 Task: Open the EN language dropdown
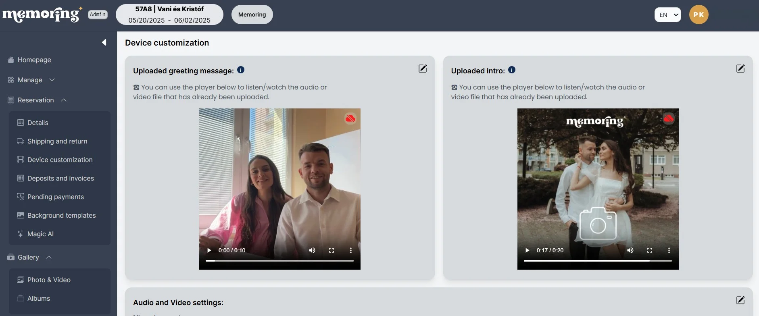(667, 15)
